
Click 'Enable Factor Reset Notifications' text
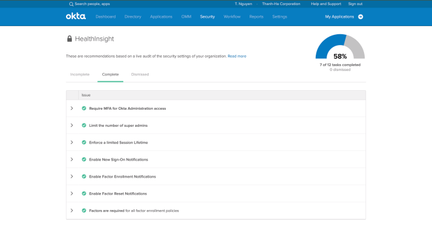click(118, 193)
